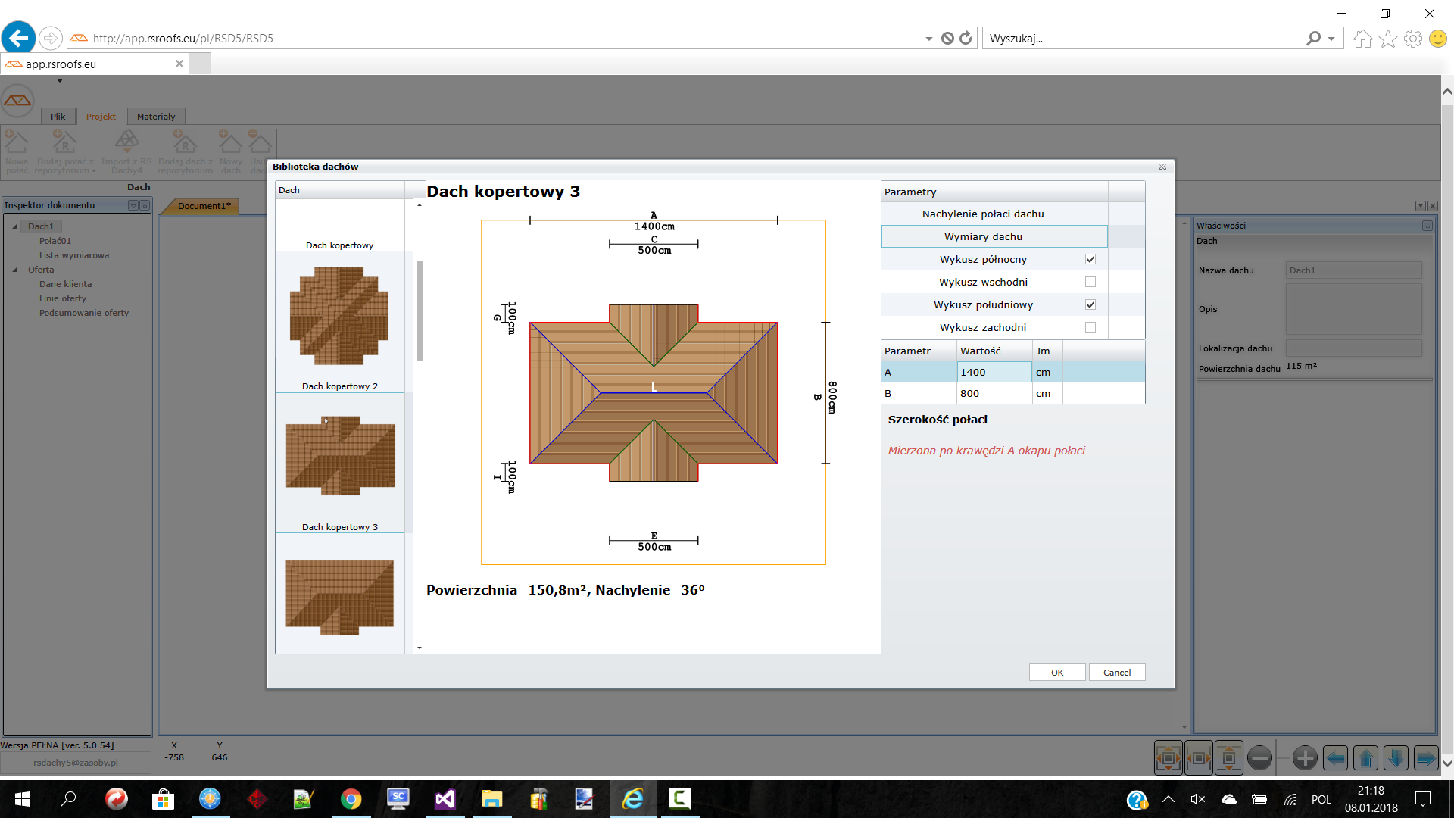
Task: Click the fit-width zoom icon
Action: click(1198, 757)
